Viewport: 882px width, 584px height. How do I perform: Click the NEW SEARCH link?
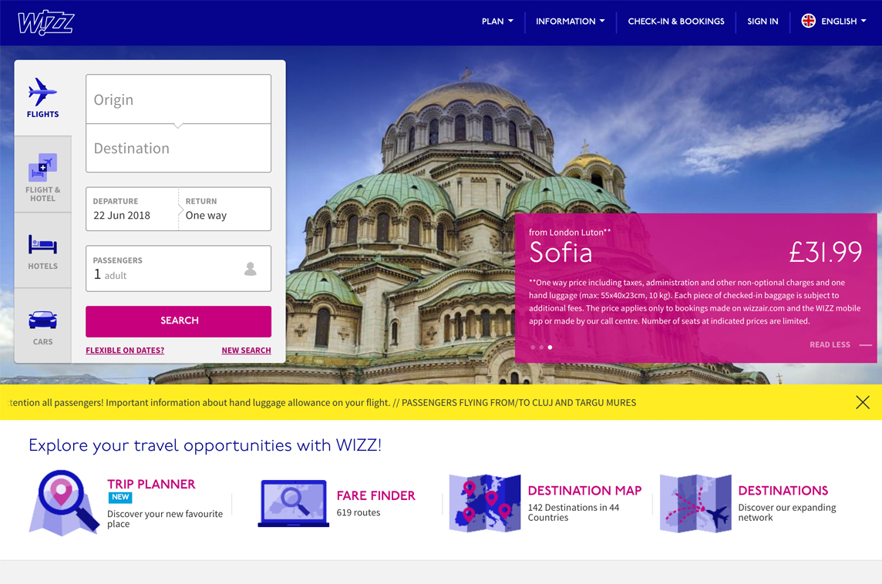tap(247, 351)
